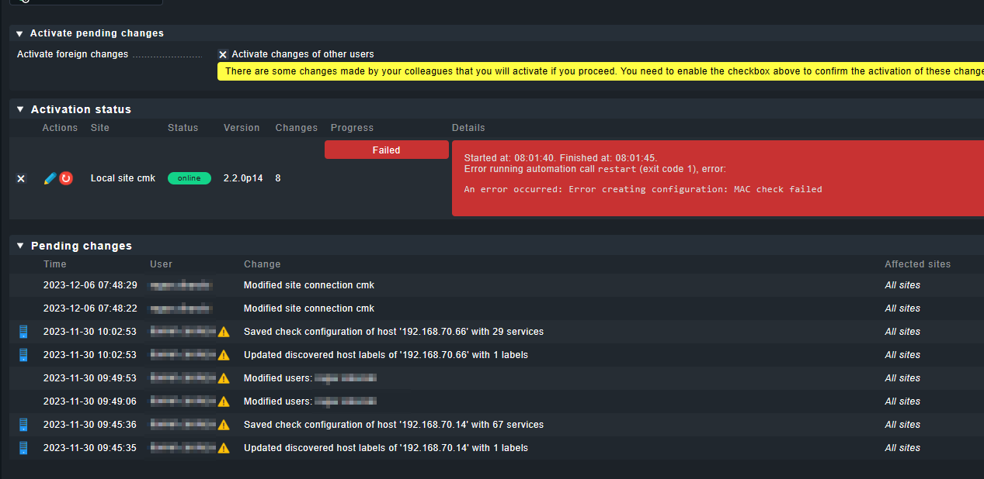This screenshot has height=479, width=984.
Task: Collapse the 'Pending changes' section
Action: [x=20, y=246]
